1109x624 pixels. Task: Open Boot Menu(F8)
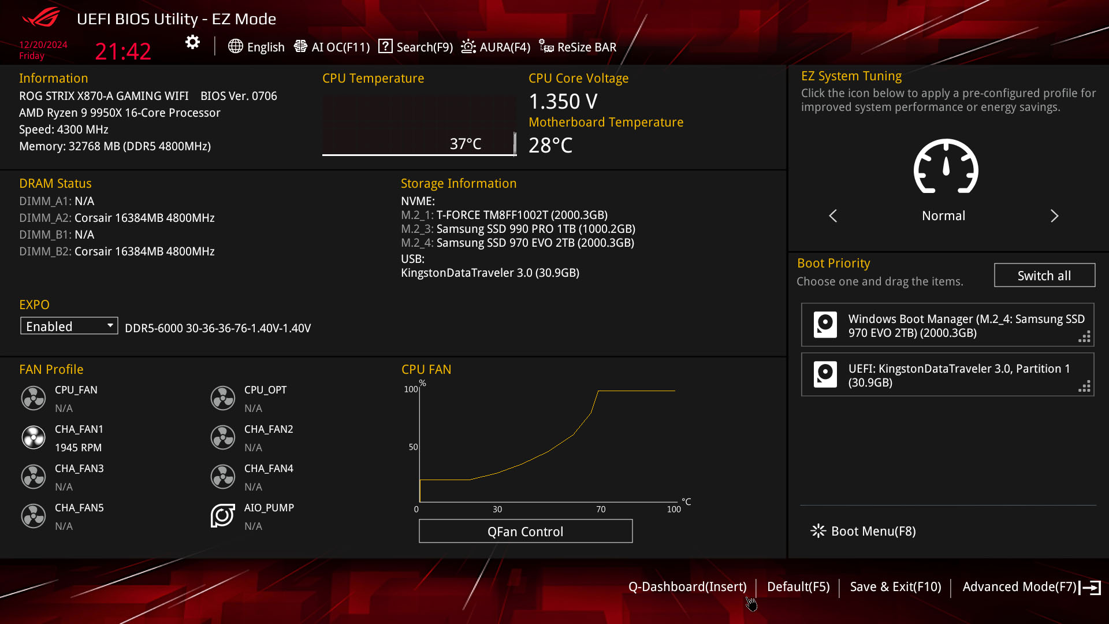click(873, 531)
